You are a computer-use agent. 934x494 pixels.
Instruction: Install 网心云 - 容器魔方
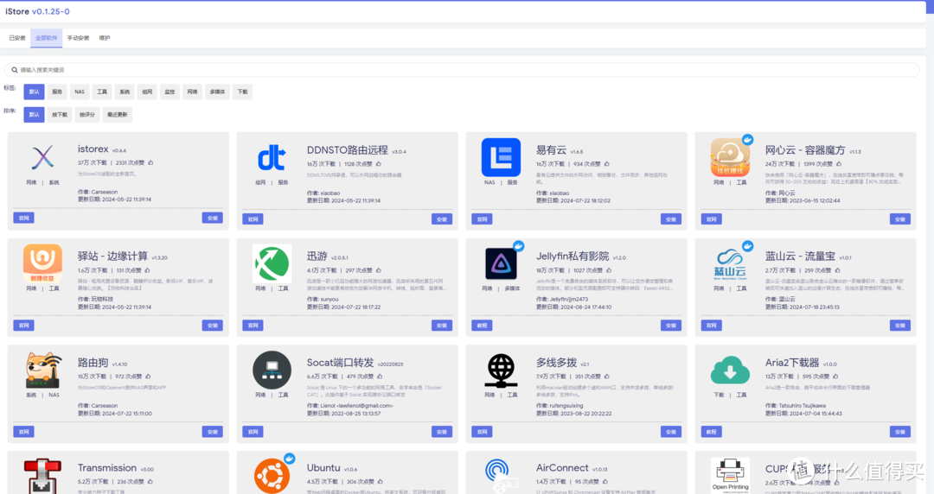[x=899, y=219]
